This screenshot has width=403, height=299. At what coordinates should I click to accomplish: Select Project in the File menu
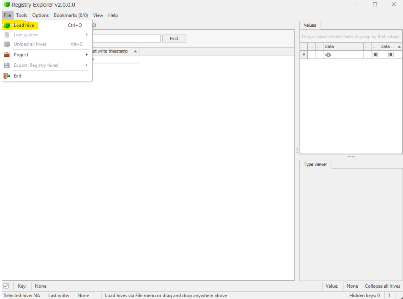tap(47, 55)
